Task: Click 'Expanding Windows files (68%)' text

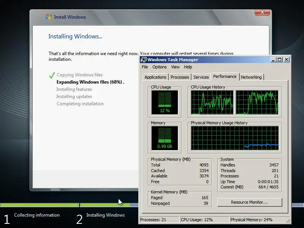Action: (x=89, y=82)
